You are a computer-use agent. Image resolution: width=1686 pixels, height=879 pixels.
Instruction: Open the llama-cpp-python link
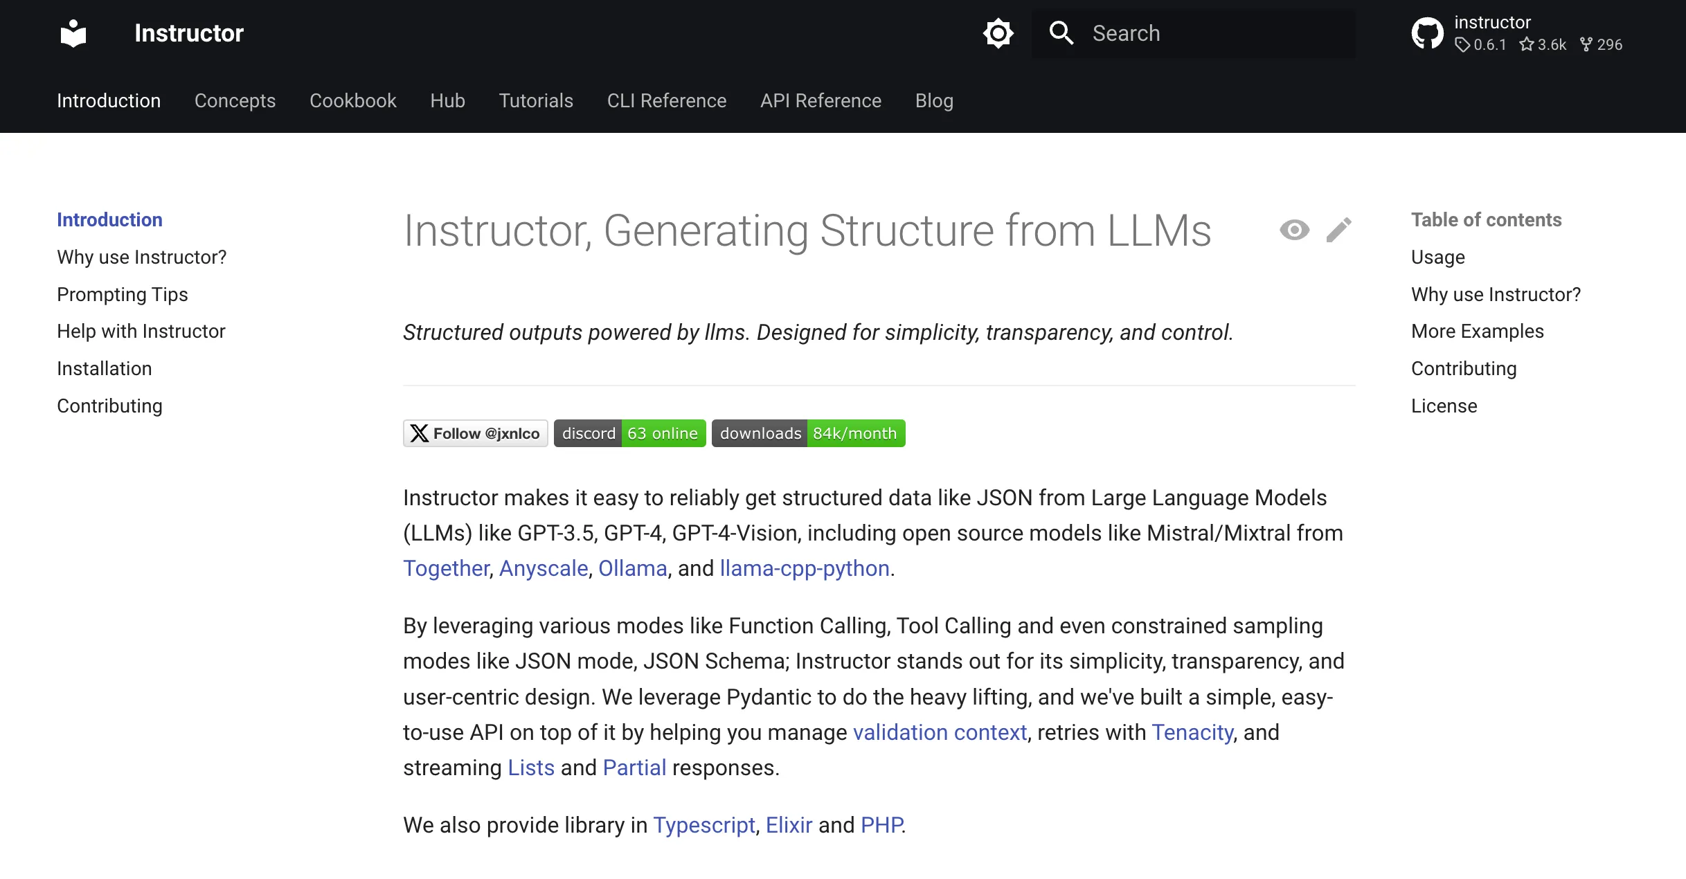coord(805,568)
